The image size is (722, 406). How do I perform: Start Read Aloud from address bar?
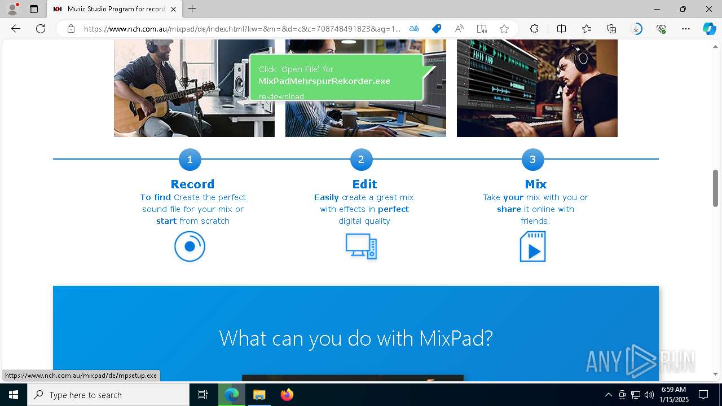pyautogui.click(x=459, y=29)
